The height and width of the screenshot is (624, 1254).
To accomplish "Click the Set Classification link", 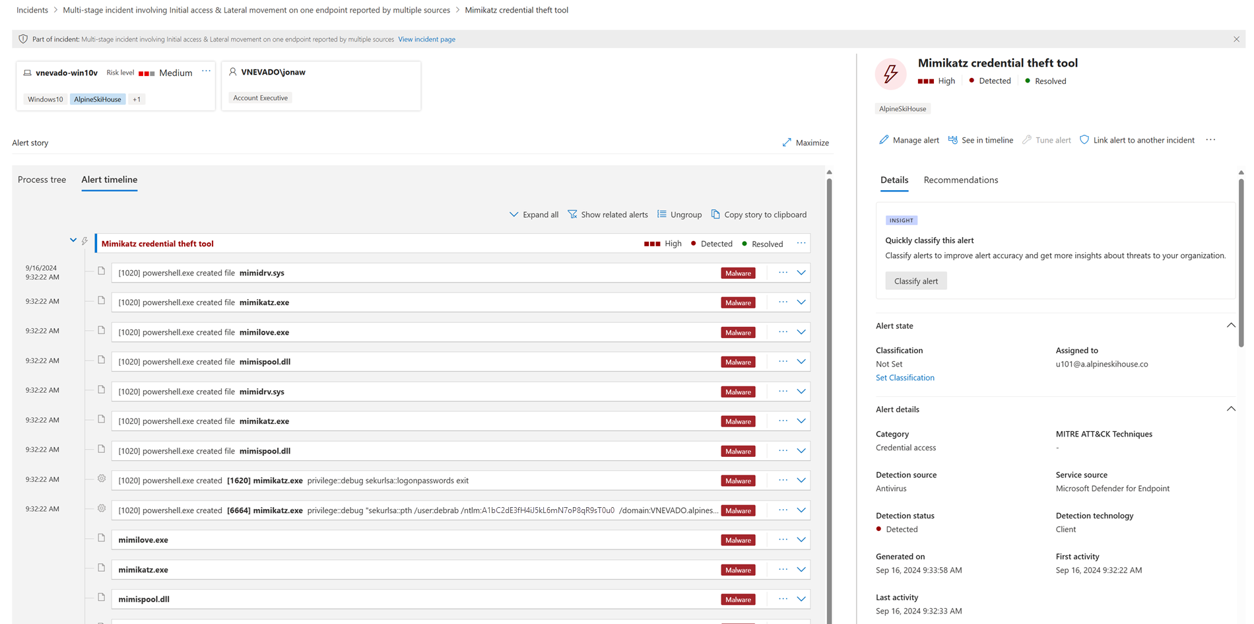I will tap(904, 378).
